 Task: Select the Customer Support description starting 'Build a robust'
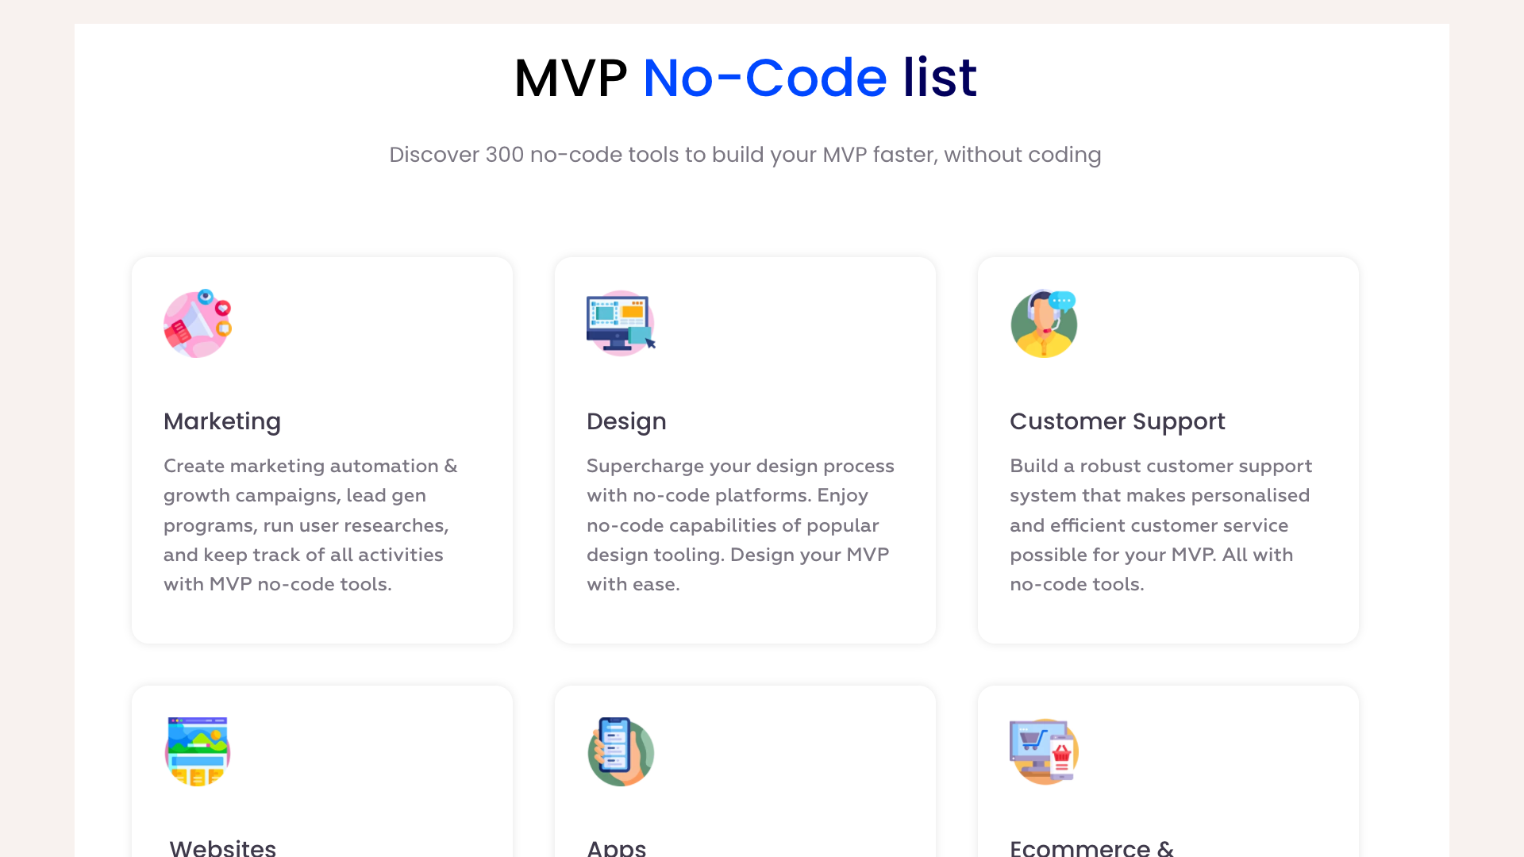1160,525
